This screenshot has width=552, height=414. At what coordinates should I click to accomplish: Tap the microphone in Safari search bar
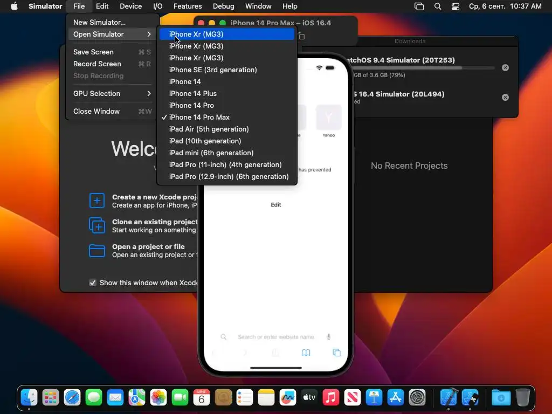pyautogui.click(x=328, y=337)
